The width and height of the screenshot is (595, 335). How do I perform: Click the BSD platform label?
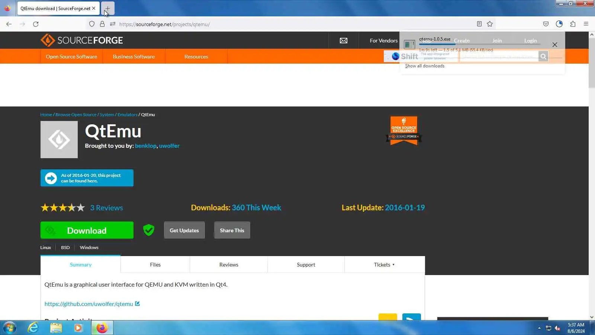point(65,248)
